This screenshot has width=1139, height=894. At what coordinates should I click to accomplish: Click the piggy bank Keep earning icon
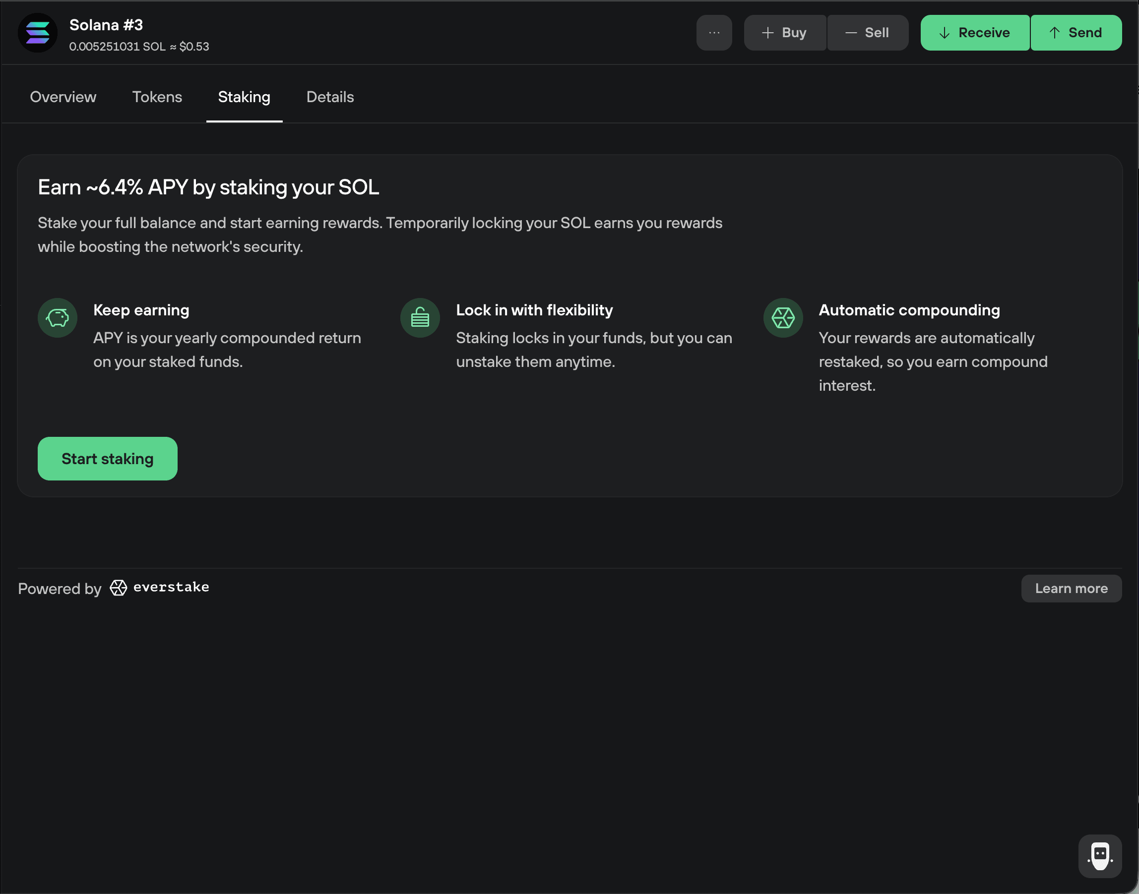(x=58, y=318)
